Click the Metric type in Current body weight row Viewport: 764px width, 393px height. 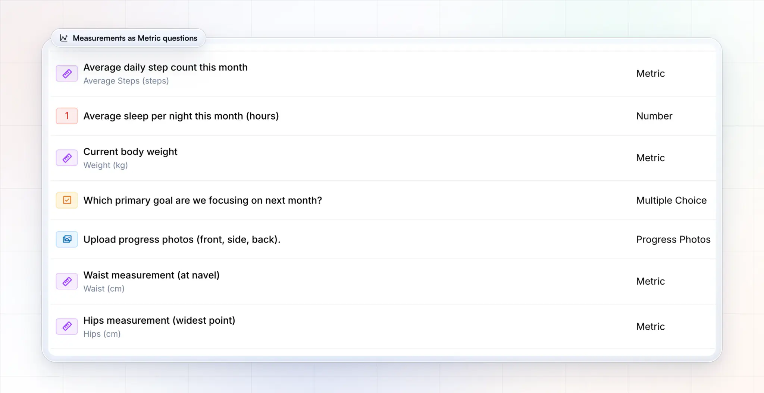click(x=650, y=158)
